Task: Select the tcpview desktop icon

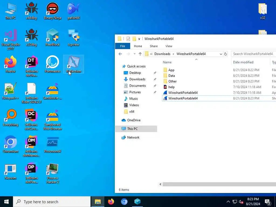Action: [x=74, y=38]
